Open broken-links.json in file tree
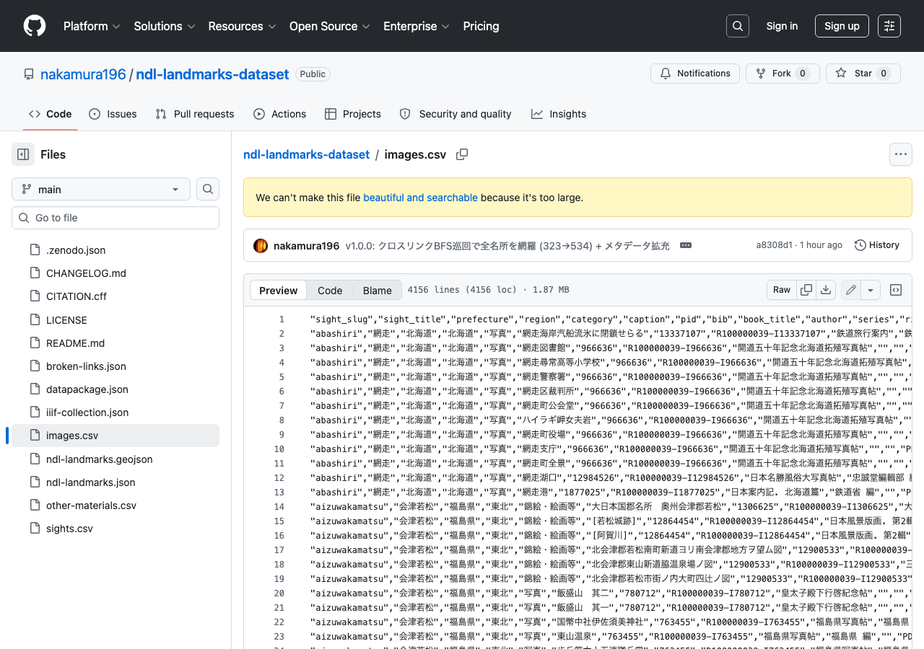Viewport: 924px width, 649px height. tap(115, 366)
